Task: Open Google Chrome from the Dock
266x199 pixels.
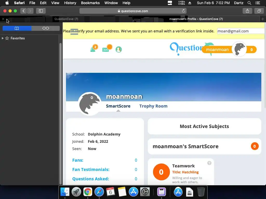Action: coord(88,192)
